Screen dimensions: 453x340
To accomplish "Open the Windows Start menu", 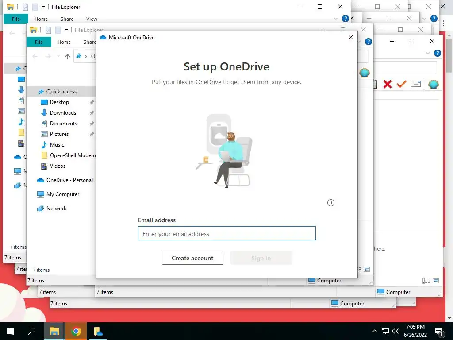I will pyautogui.click(x=11, y=331).
